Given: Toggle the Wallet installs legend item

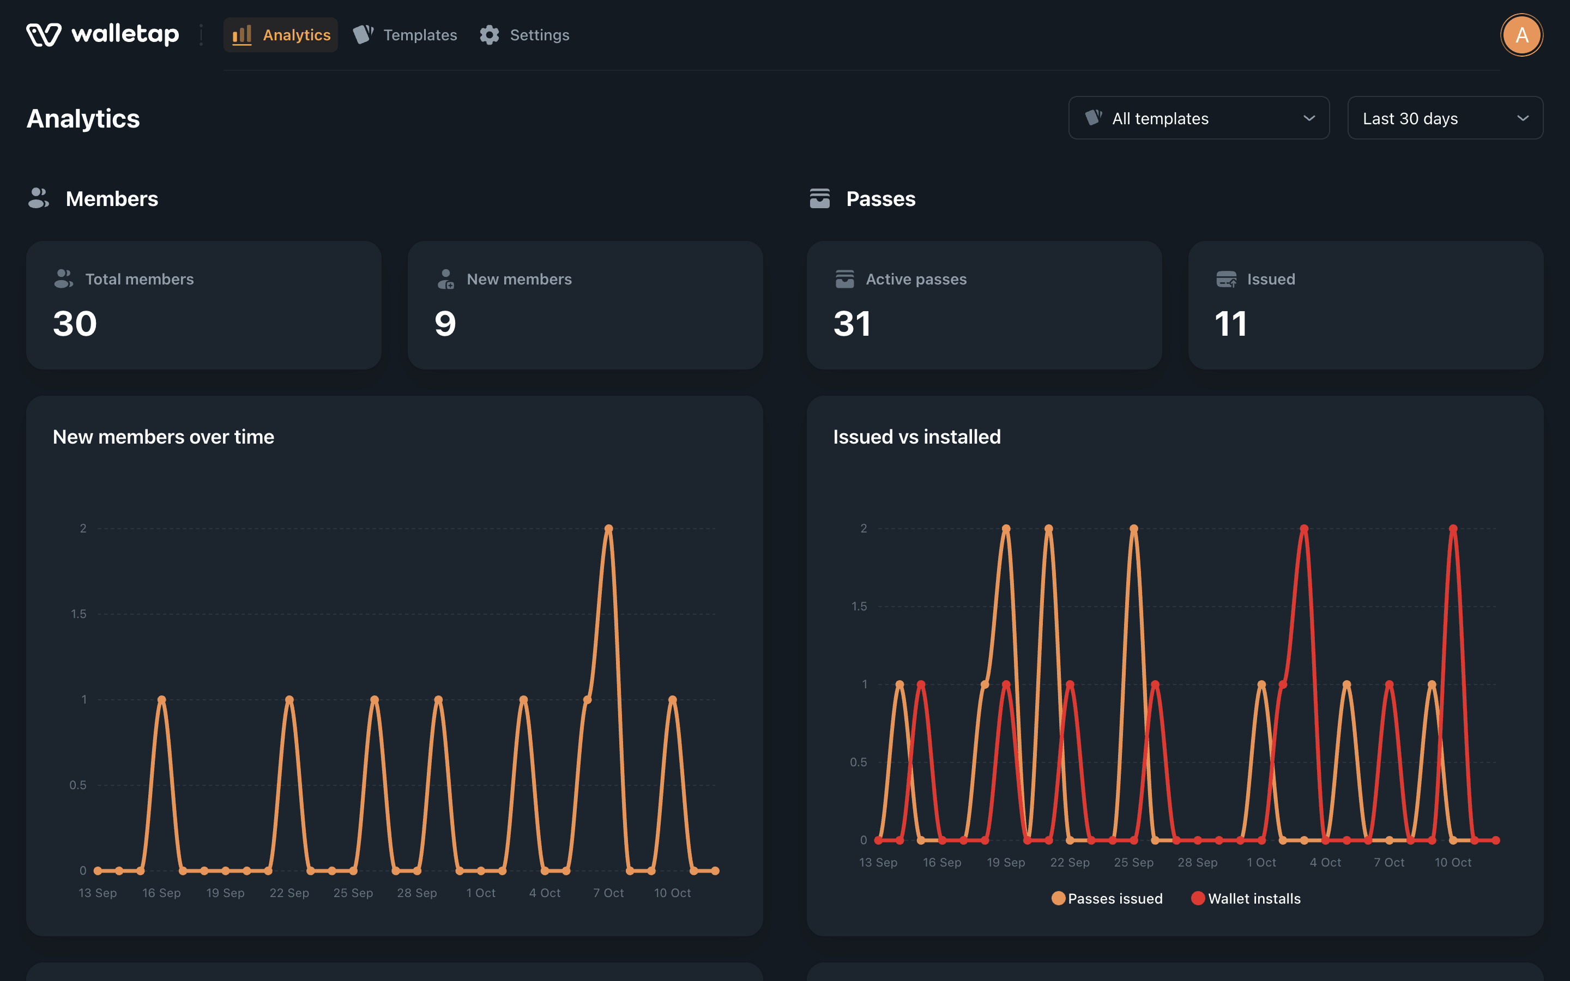Looking at the screenshot, I should (1246, 899).
